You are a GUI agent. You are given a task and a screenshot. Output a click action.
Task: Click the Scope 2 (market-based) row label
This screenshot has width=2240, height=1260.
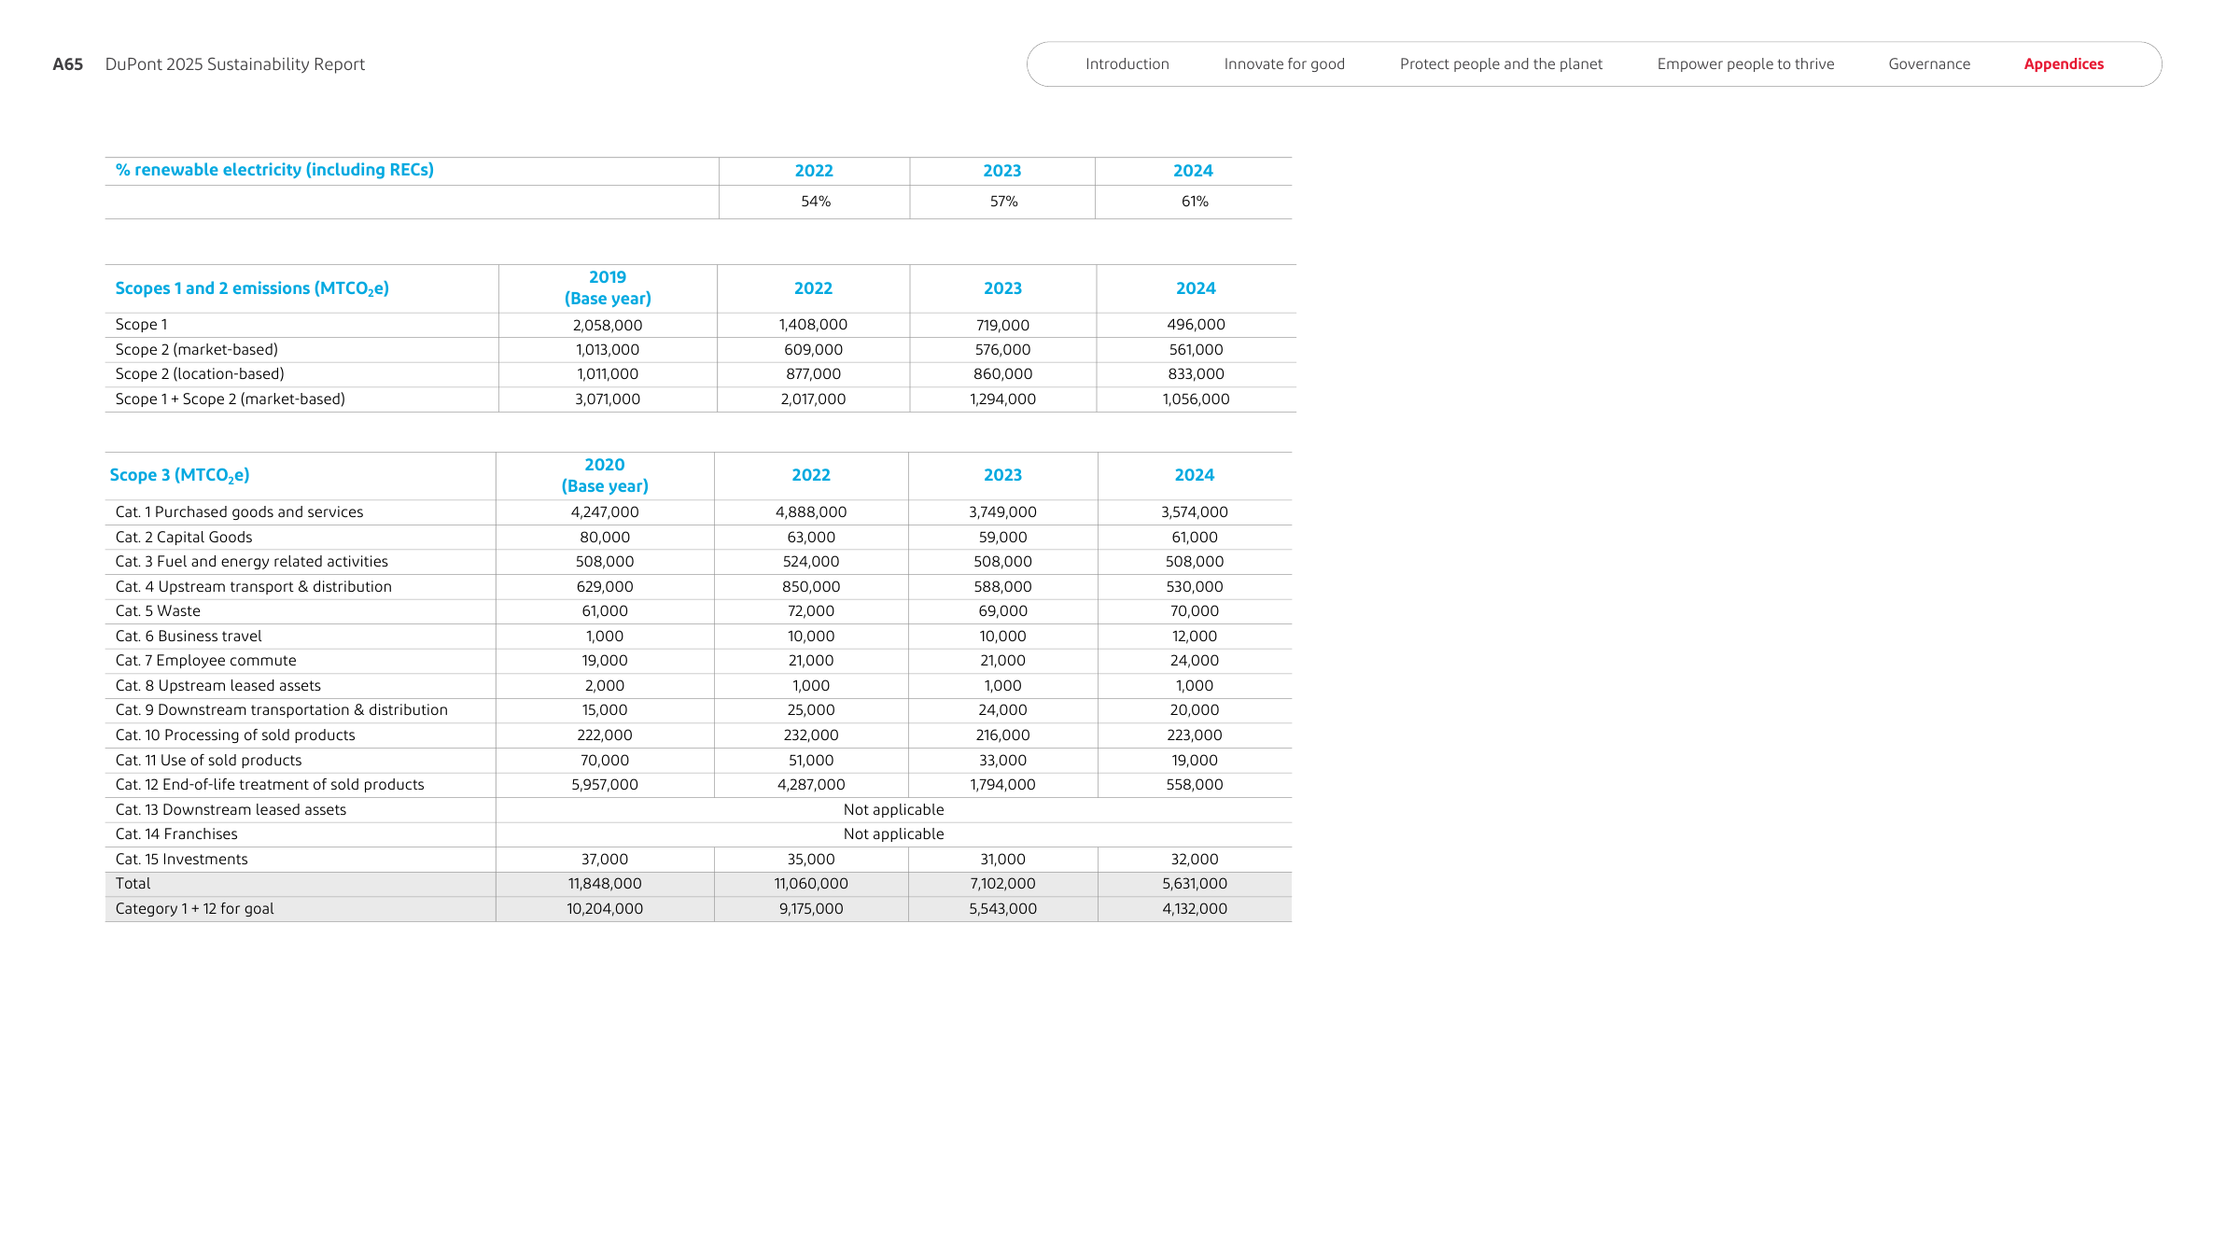(x=197, y=350)
